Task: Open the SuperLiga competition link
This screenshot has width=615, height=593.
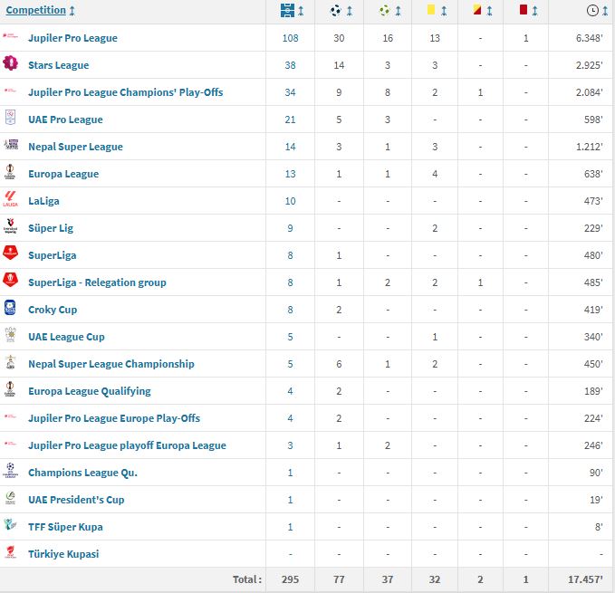Action: pyautogui.click(x=53, y=255)
